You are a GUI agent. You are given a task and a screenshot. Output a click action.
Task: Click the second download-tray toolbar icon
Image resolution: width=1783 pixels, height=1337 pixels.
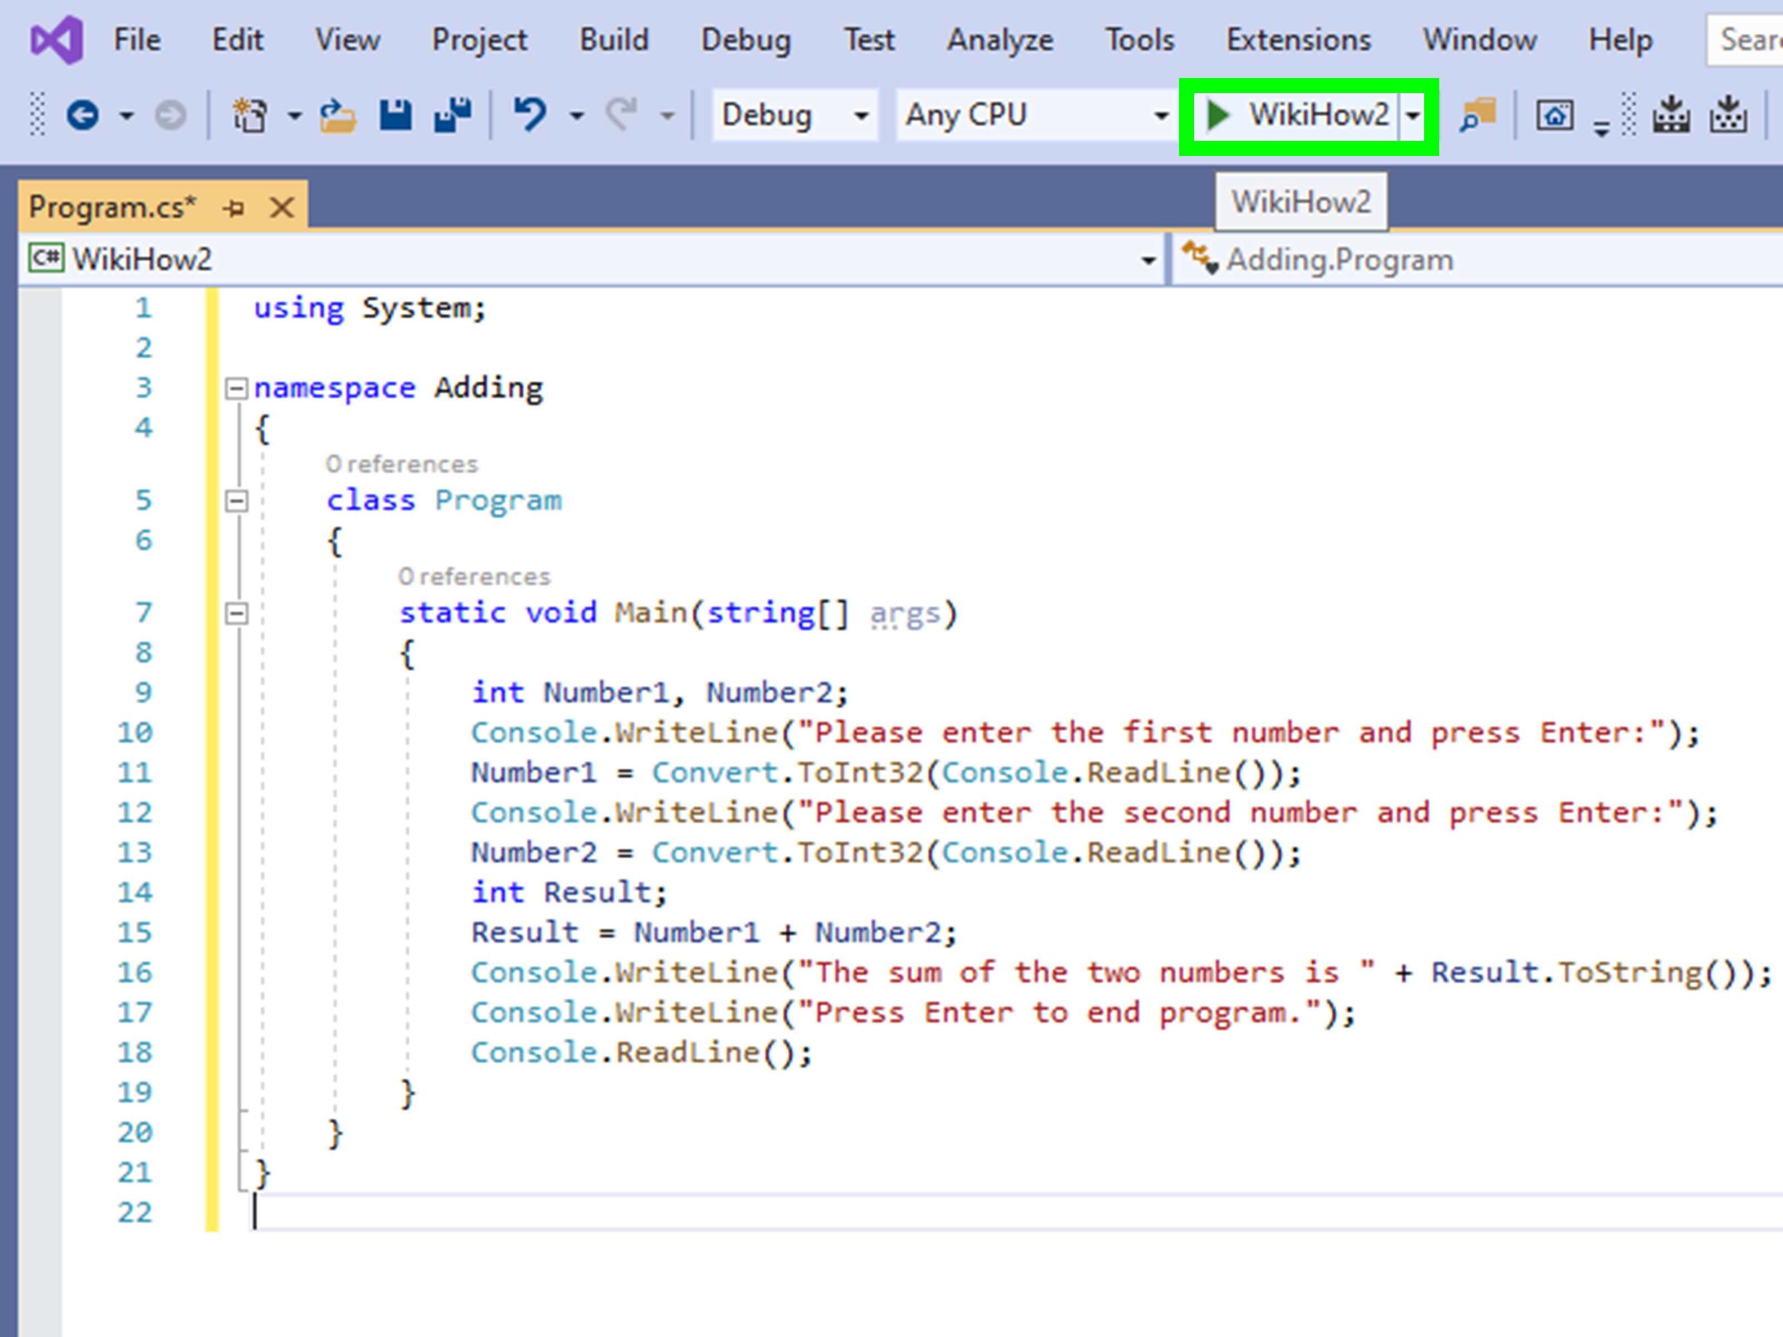(x=1729, y=115)
